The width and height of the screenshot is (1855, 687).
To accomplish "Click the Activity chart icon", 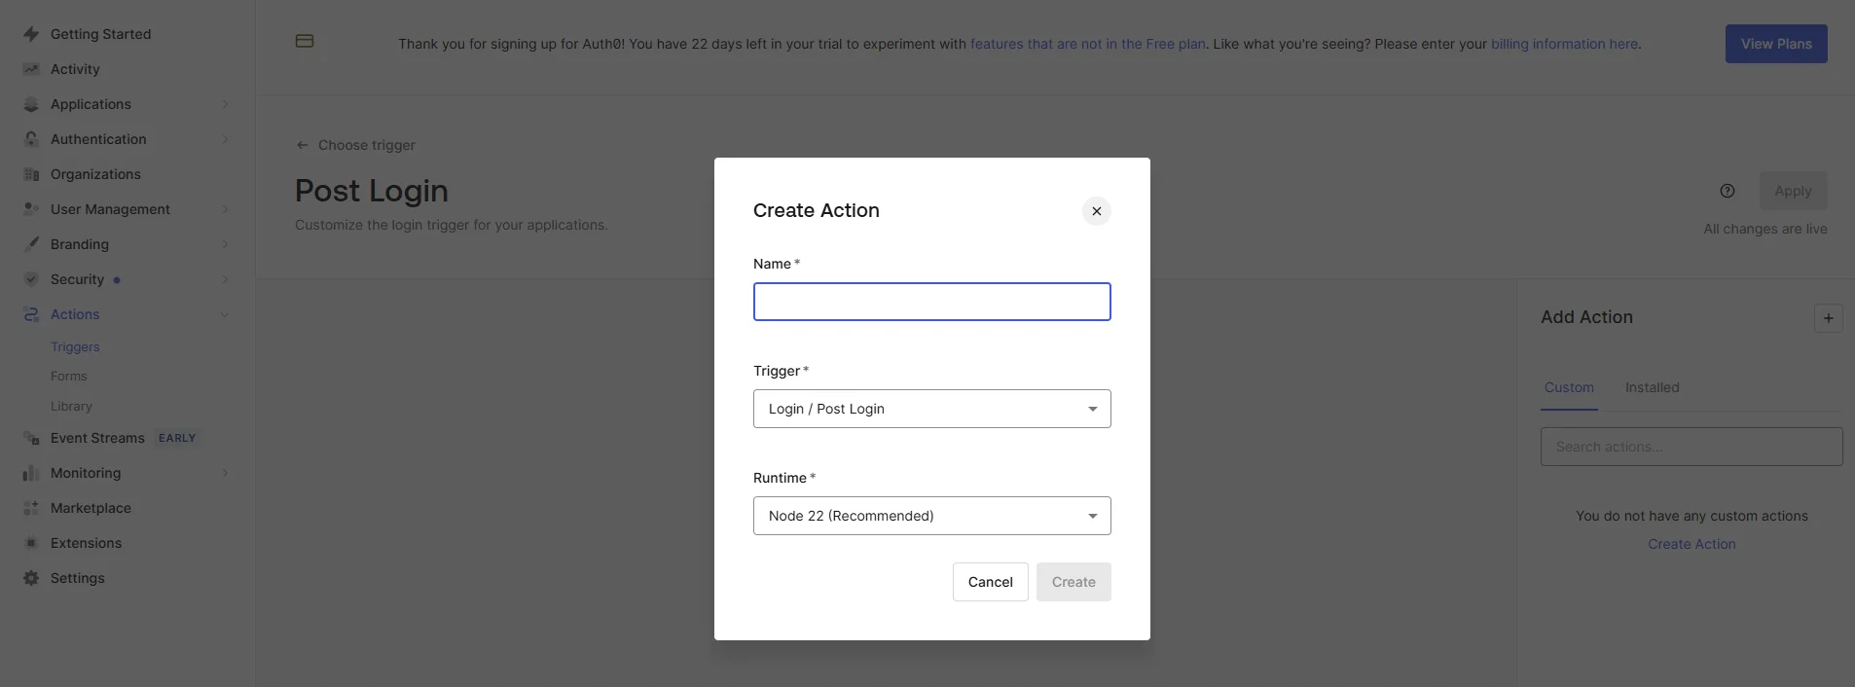I will pyautogui.click(x=31, y=69).
